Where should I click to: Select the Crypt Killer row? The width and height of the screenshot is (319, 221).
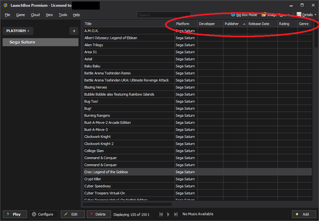click(x=197, y=179)
